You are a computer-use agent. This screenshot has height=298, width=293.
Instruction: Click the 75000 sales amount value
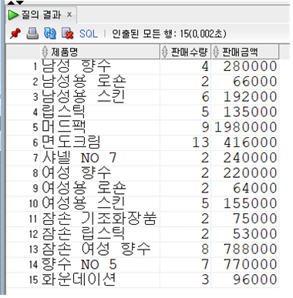coord(254,219)
